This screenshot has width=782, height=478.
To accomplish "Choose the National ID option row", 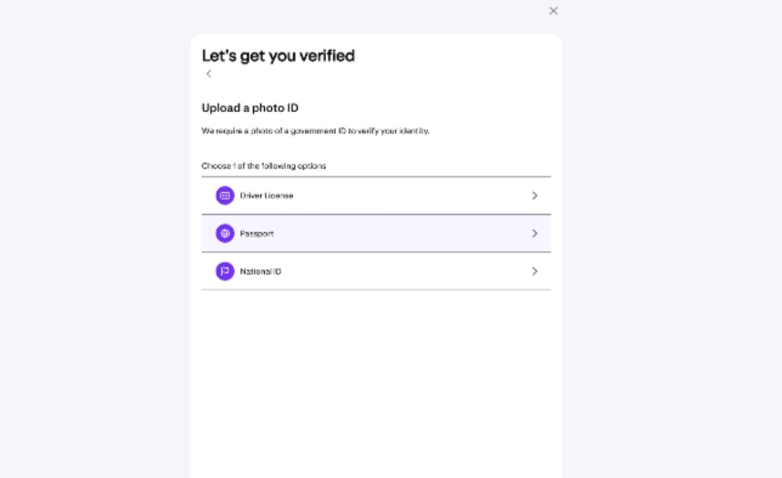I will click(x=376, y=271).
